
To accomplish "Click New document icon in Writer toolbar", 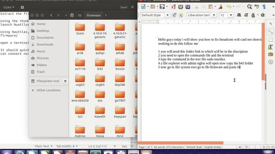I will tap(143, 7).
